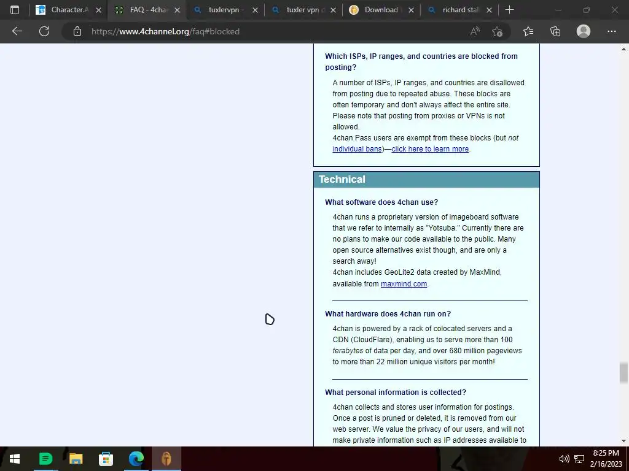Open the clock and date flyout

click(x=606, y=459)
